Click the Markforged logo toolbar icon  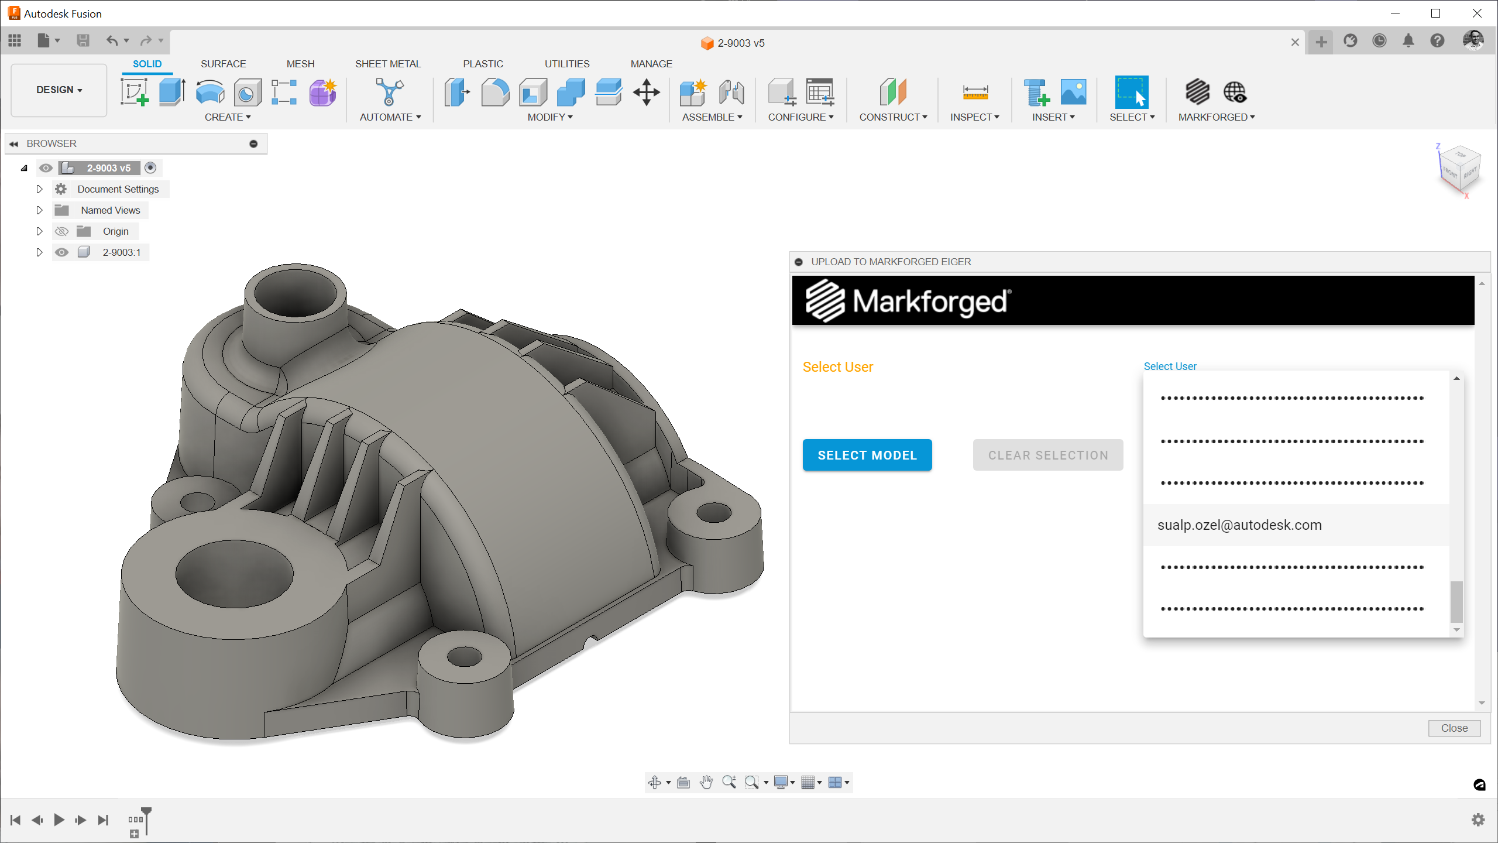[x=1197, y=92]
